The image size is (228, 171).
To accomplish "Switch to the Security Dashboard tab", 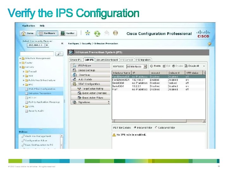I will pyautogui.click(x=107, y=60).
